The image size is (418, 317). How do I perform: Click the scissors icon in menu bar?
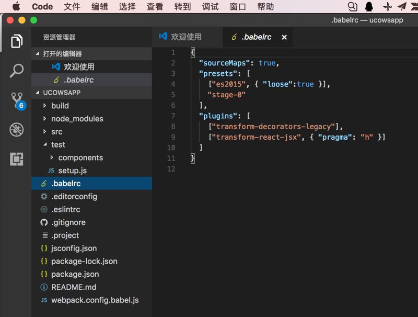387,6
